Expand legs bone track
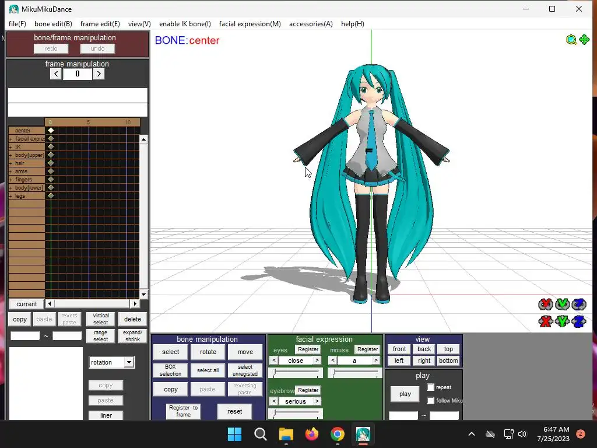 click(x=10, y=196)
